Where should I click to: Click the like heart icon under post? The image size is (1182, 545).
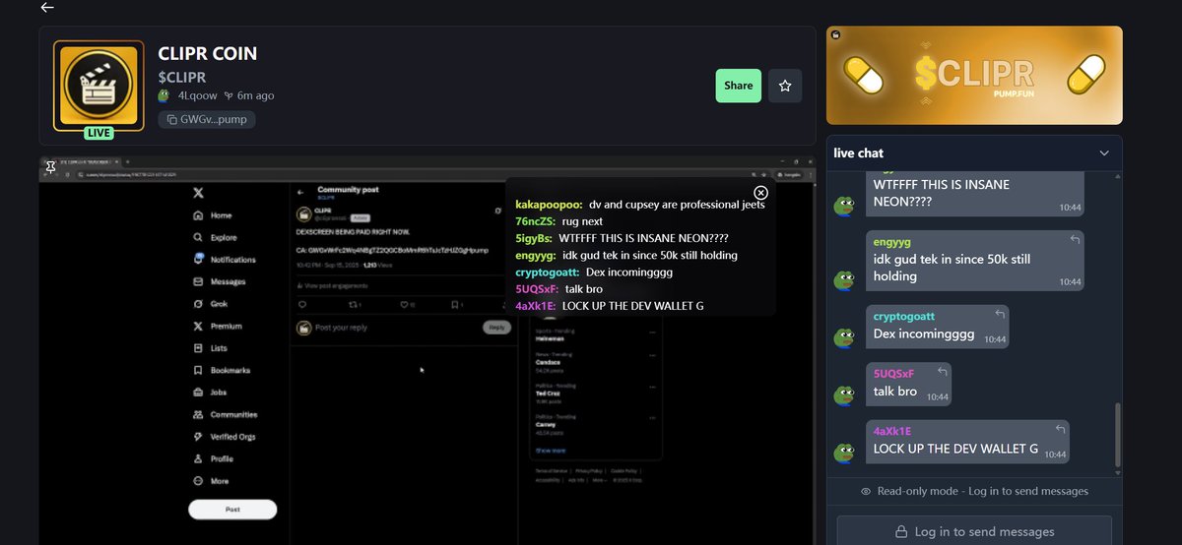405,305
